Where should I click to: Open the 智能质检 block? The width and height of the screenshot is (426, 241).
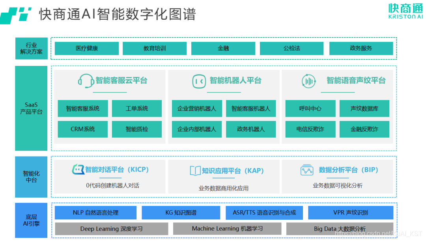point(136,129)
